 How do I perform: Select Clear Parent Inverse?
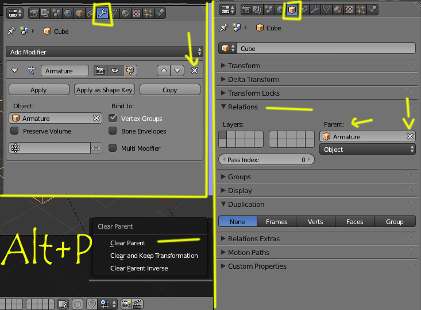139,268
